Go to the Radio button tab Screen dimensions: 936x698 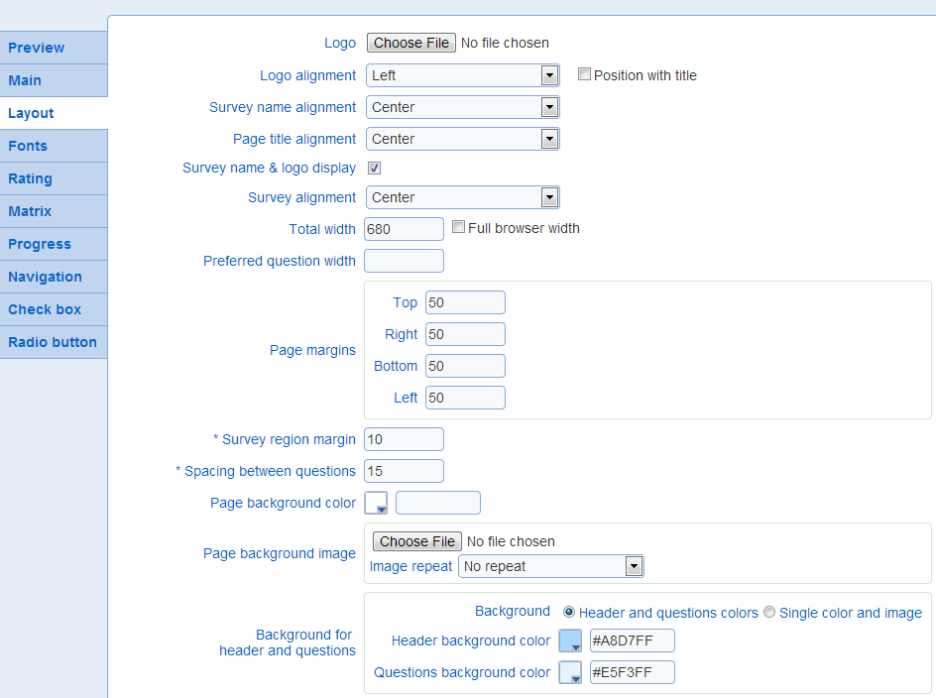click(x=54, y=342)
